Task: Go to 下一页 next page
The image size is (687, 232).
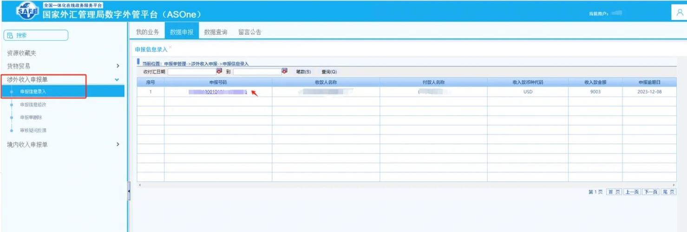Action: pyautogui.click(x=650, y=192)
